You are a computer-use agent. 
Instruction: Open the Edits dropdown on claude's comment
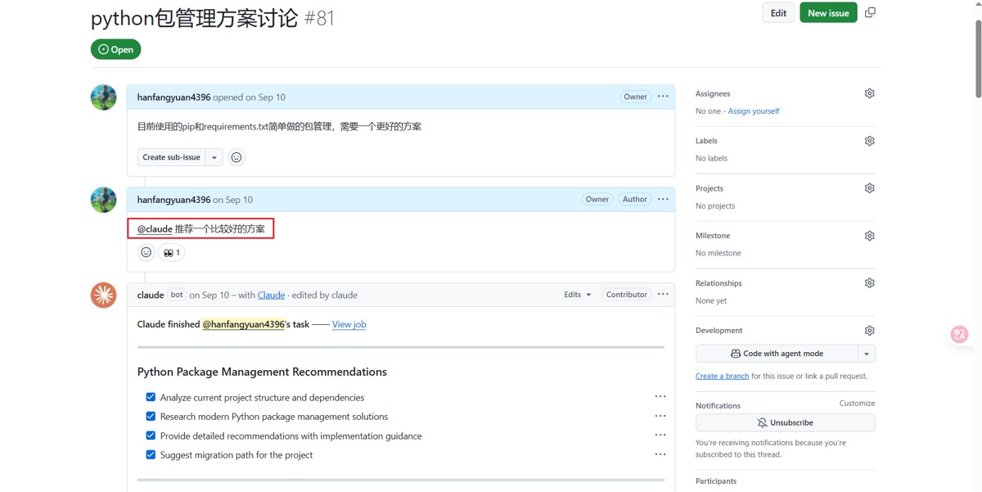(x=578, y=295)
